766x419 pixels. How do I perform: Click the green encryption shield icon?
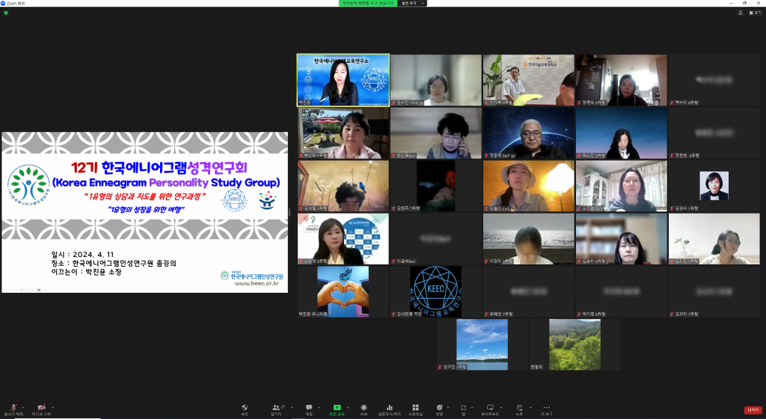(x=6, y=13)
